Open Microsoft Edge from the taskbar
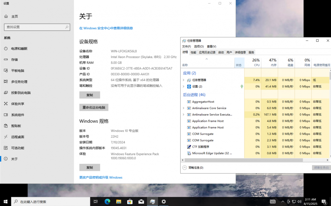Image resolution: width=331 pixels, height=206 pixels. pos(107,202)
